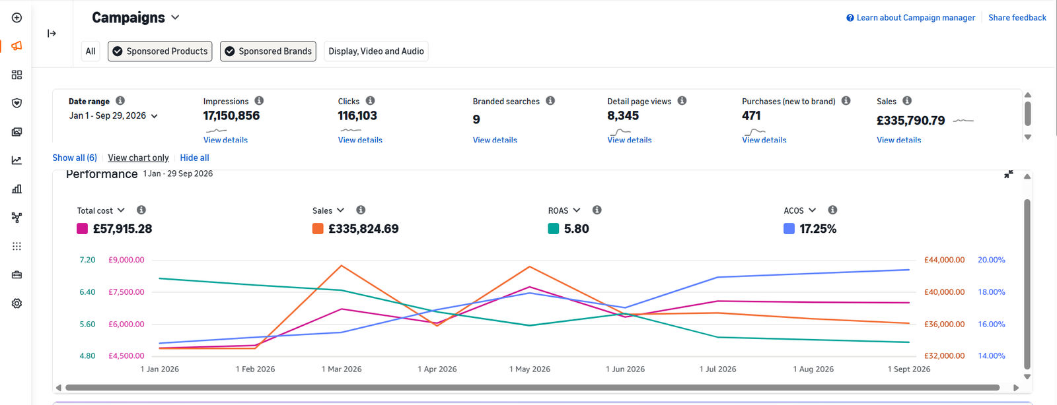Open the dotted apps grid sidebar icon

point(17,246)
